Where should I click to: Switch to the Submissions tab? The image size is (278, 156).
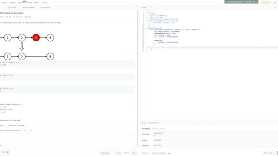tap(46, 8)
